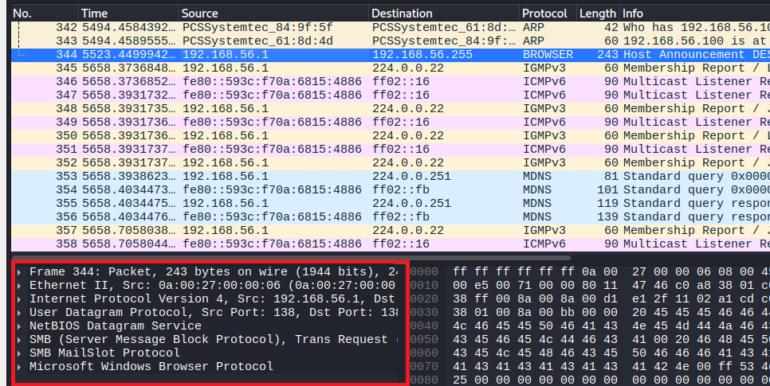Screen dimensions: 770x386
Task: Select packet 352 IGMPv3 row
Action: (x=391, y=163)
